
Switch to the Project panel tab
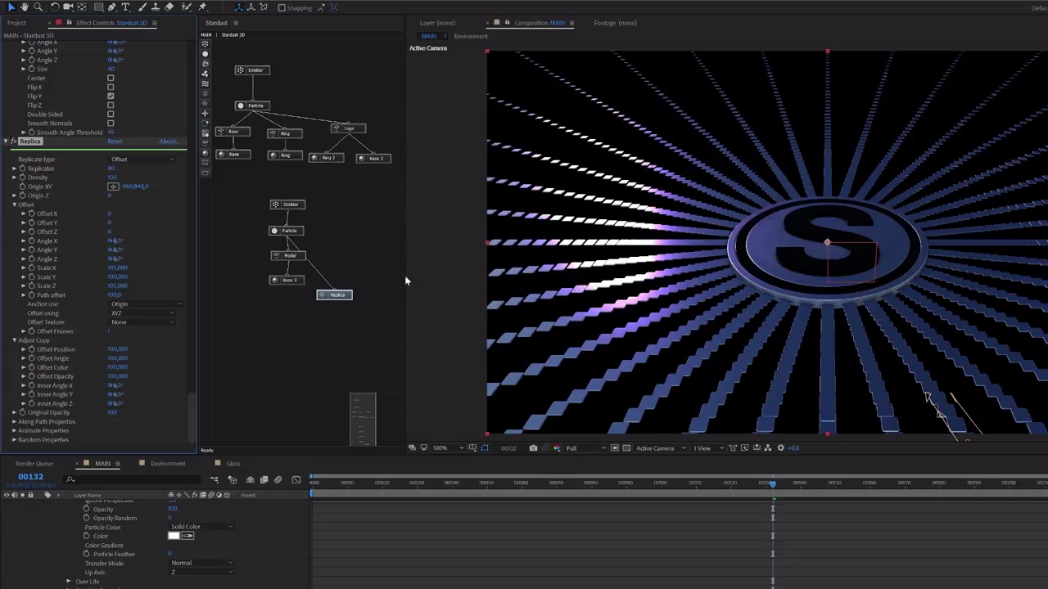[x=16, y=23]
